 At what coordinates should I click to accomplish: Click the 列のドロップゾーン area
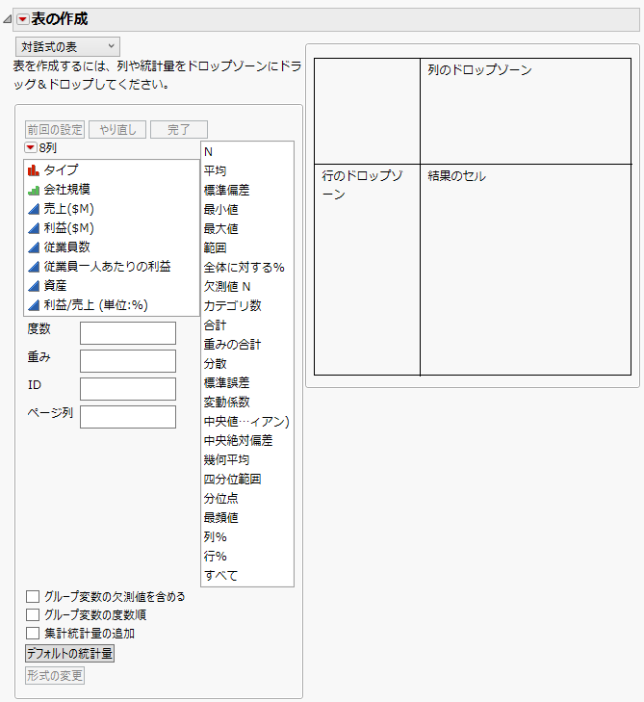click(526, 111)
